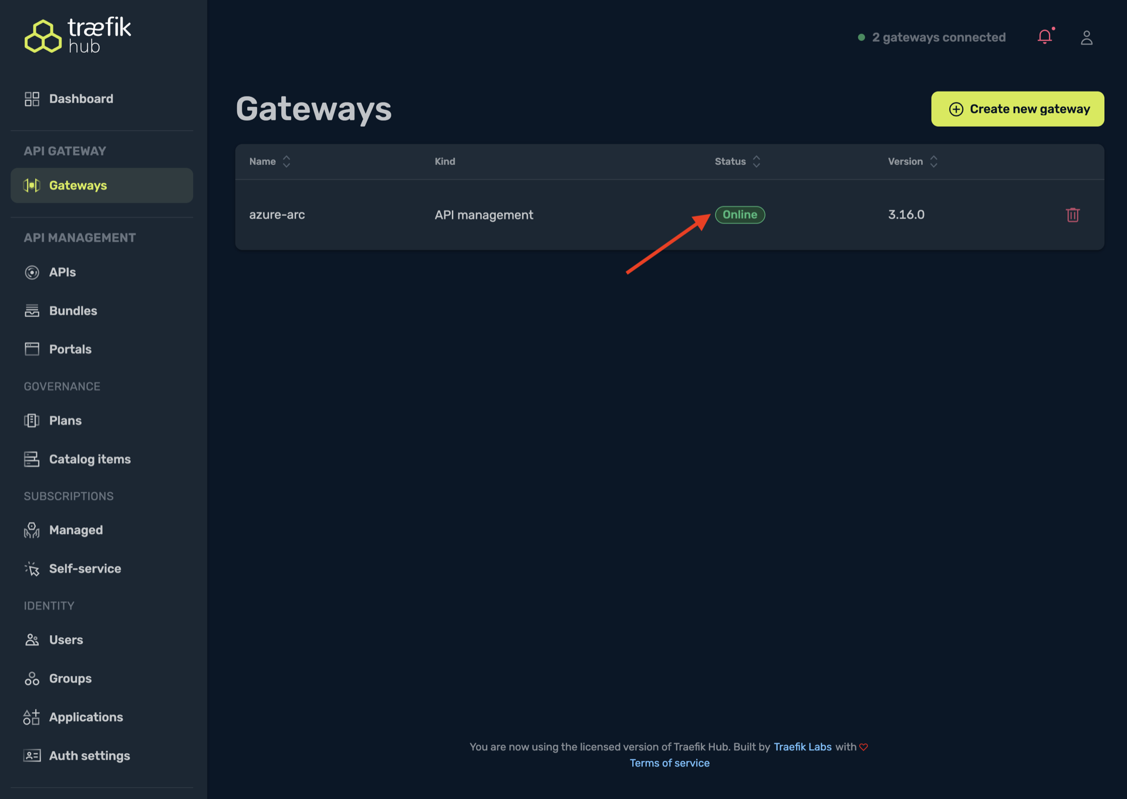The width and height of the screenshot is (1127, 799).
Task: Click the Bundles sidebar icon
Action: (x=32, y=311)
